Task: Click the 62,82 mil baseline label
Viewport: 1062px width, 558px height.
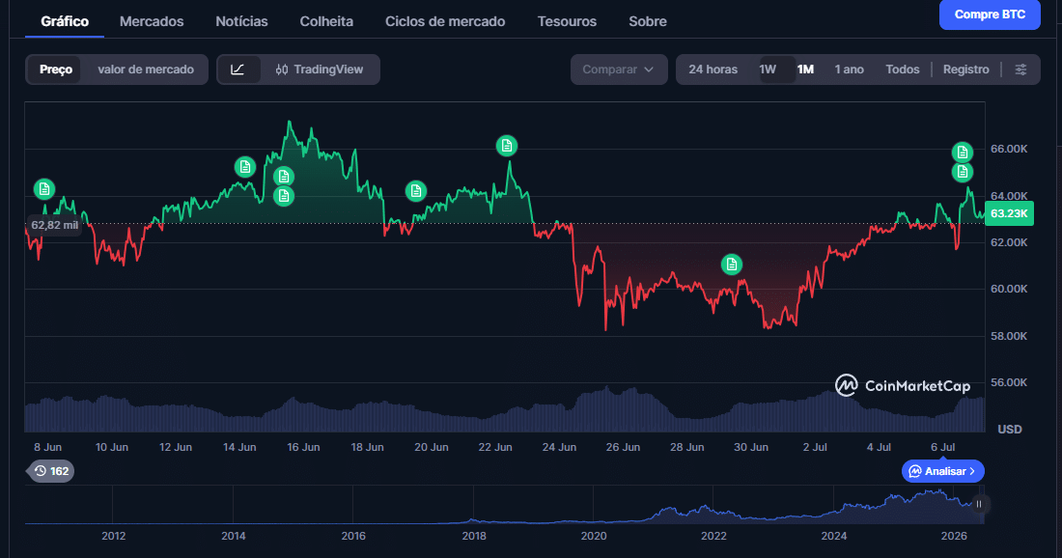Action: coord(55,225)
